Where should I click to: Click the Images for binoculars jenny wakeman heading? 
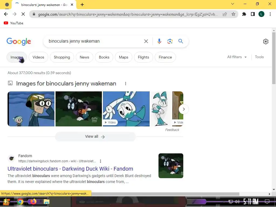[66, 84]
